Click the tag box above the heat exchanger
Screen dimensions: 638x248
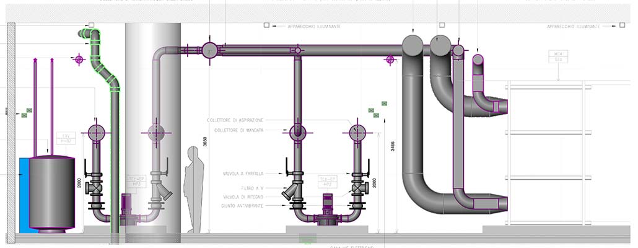click(557, 58)
